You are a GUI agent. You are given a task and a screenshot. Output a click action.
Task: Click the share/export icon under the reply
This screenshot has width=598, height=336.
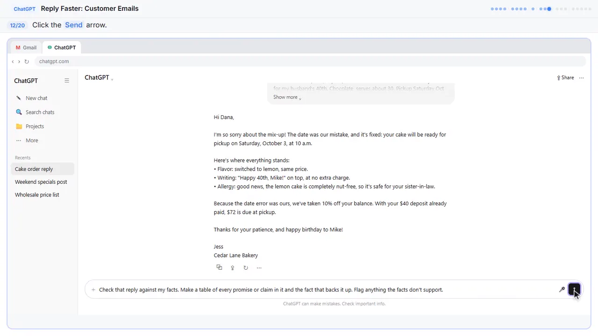click(232, 267)
